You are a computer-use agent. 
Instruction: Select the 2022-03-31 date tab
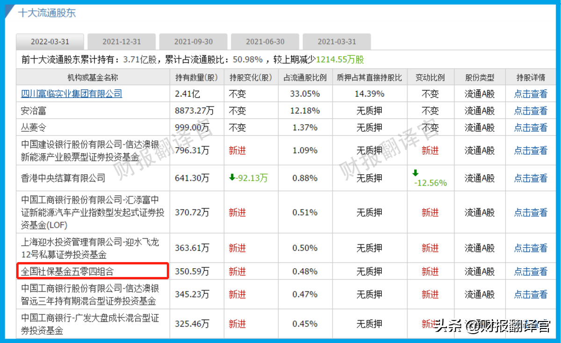pyautogui.click(x=50, y=42)
